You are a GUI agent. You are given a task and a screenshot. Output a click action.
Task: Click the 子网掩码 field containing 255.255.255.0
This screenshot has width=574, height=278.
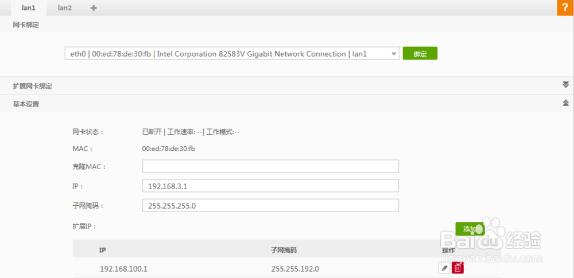coord(270,205)
